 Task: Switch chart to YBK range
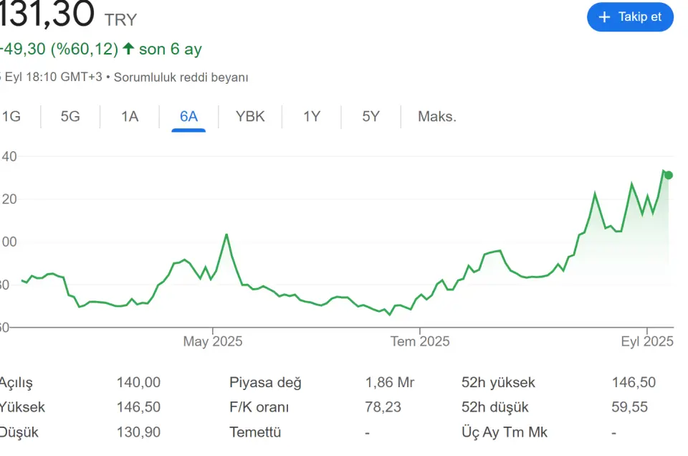[250, 117]
